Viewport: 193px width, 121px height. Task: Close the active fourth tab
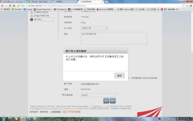tap(102, 2)
